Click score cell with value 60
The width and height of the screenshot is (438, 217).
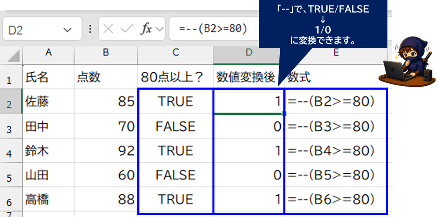click(106, 175)
